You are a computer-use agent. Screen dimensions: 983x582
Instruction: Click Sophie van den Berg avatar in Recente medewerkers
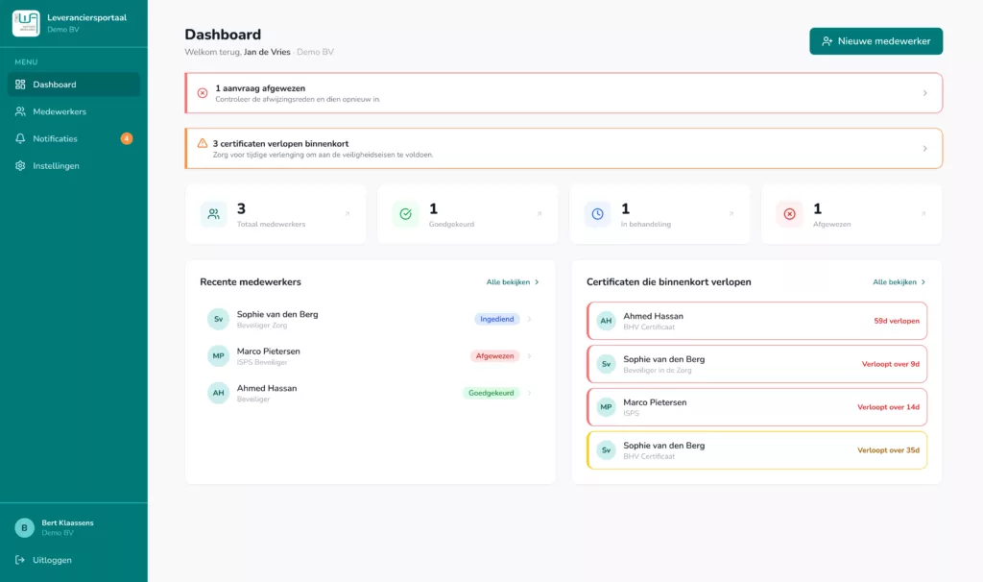click(218, 319)
